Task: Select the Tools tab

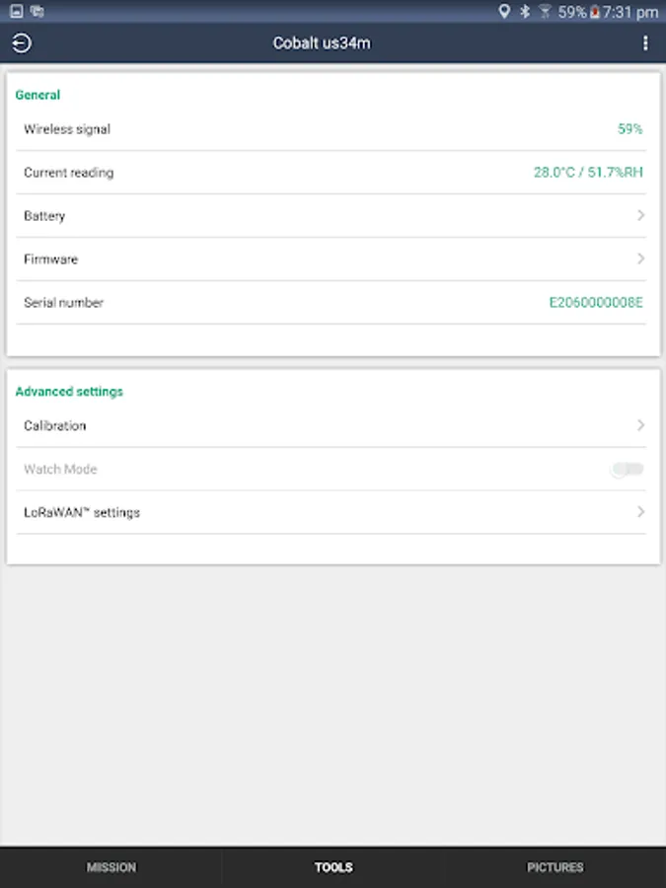Action: pyautogui.click(x=333, y=867)
